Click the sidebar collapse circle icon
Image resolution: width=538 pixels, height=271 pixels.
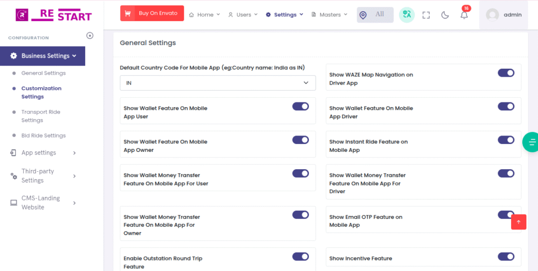tap(90, 36)
